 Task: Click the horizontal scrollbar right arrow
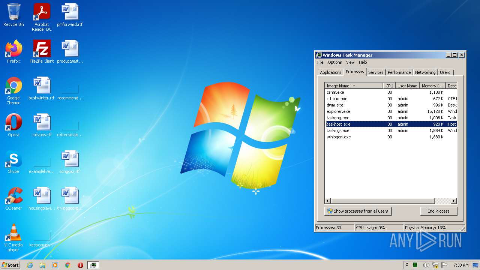click(453, 201)
